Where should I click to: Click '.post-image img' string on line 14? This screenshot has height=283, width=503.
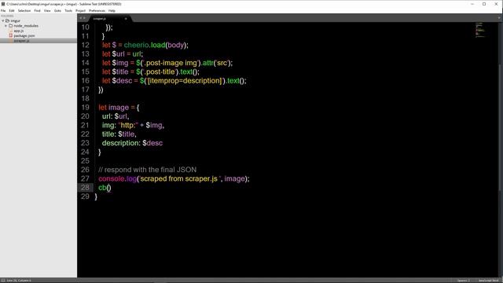[x=171, y=63]
